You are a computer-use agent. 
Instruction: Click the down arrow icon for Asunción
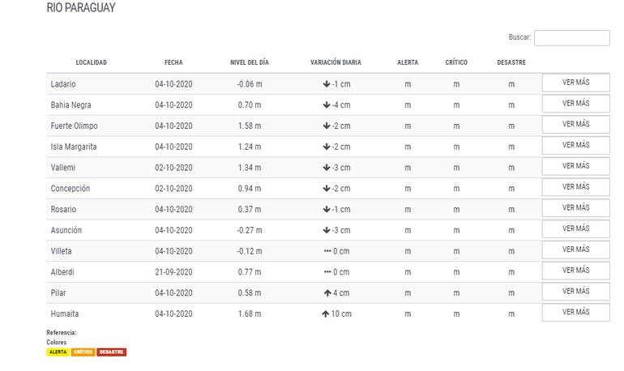326,230
